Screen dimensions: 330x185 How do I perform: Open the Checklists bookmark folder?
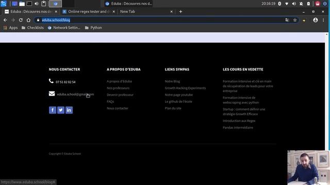[33, 28]
